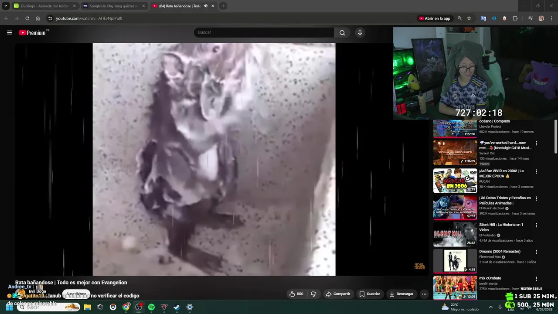
Task: Open the Extensions puzzle icon
Action: point(515,18)
